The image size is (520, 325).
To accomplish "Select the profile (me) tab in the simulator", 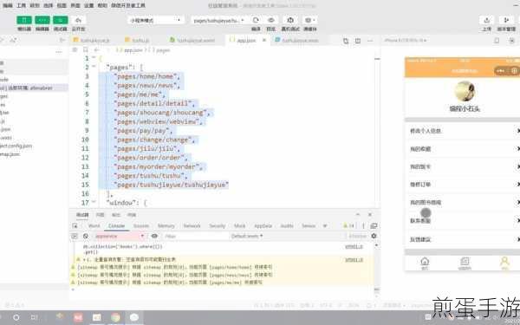I will click(504, 263).
